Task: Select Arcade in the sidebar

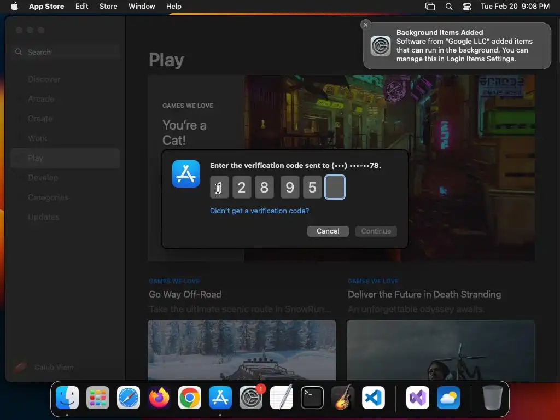Action: coord(66,99)
